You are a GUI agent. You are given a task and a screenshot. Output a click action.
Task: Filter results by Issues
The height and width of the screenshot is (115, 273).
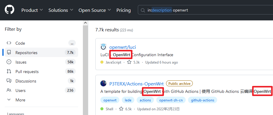click(41, 62)
